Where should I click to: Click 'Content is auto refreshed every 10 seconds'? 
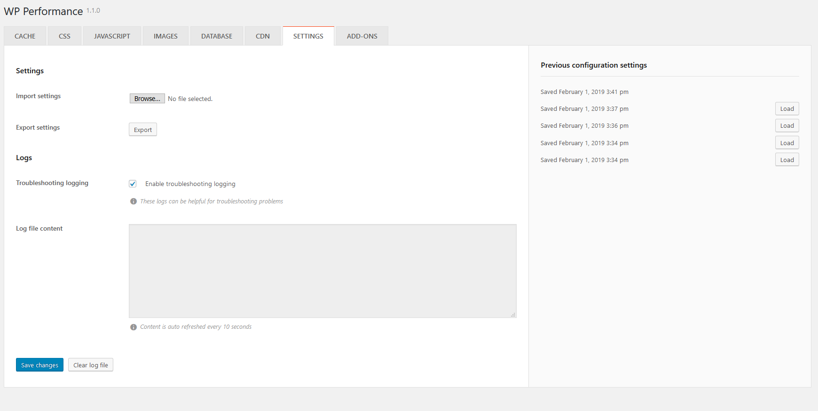click(x=196, y=327)
